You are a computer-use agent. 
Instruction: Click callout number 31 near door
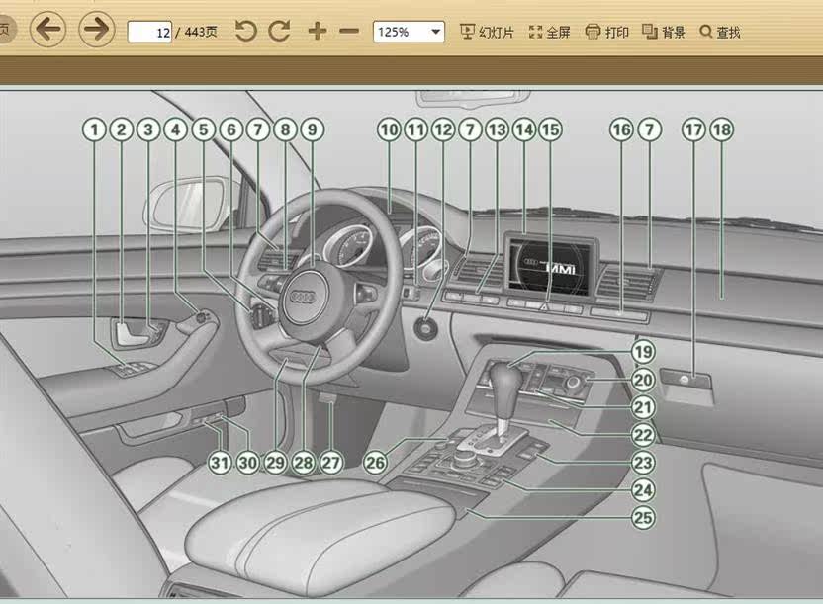pos(220,463)
